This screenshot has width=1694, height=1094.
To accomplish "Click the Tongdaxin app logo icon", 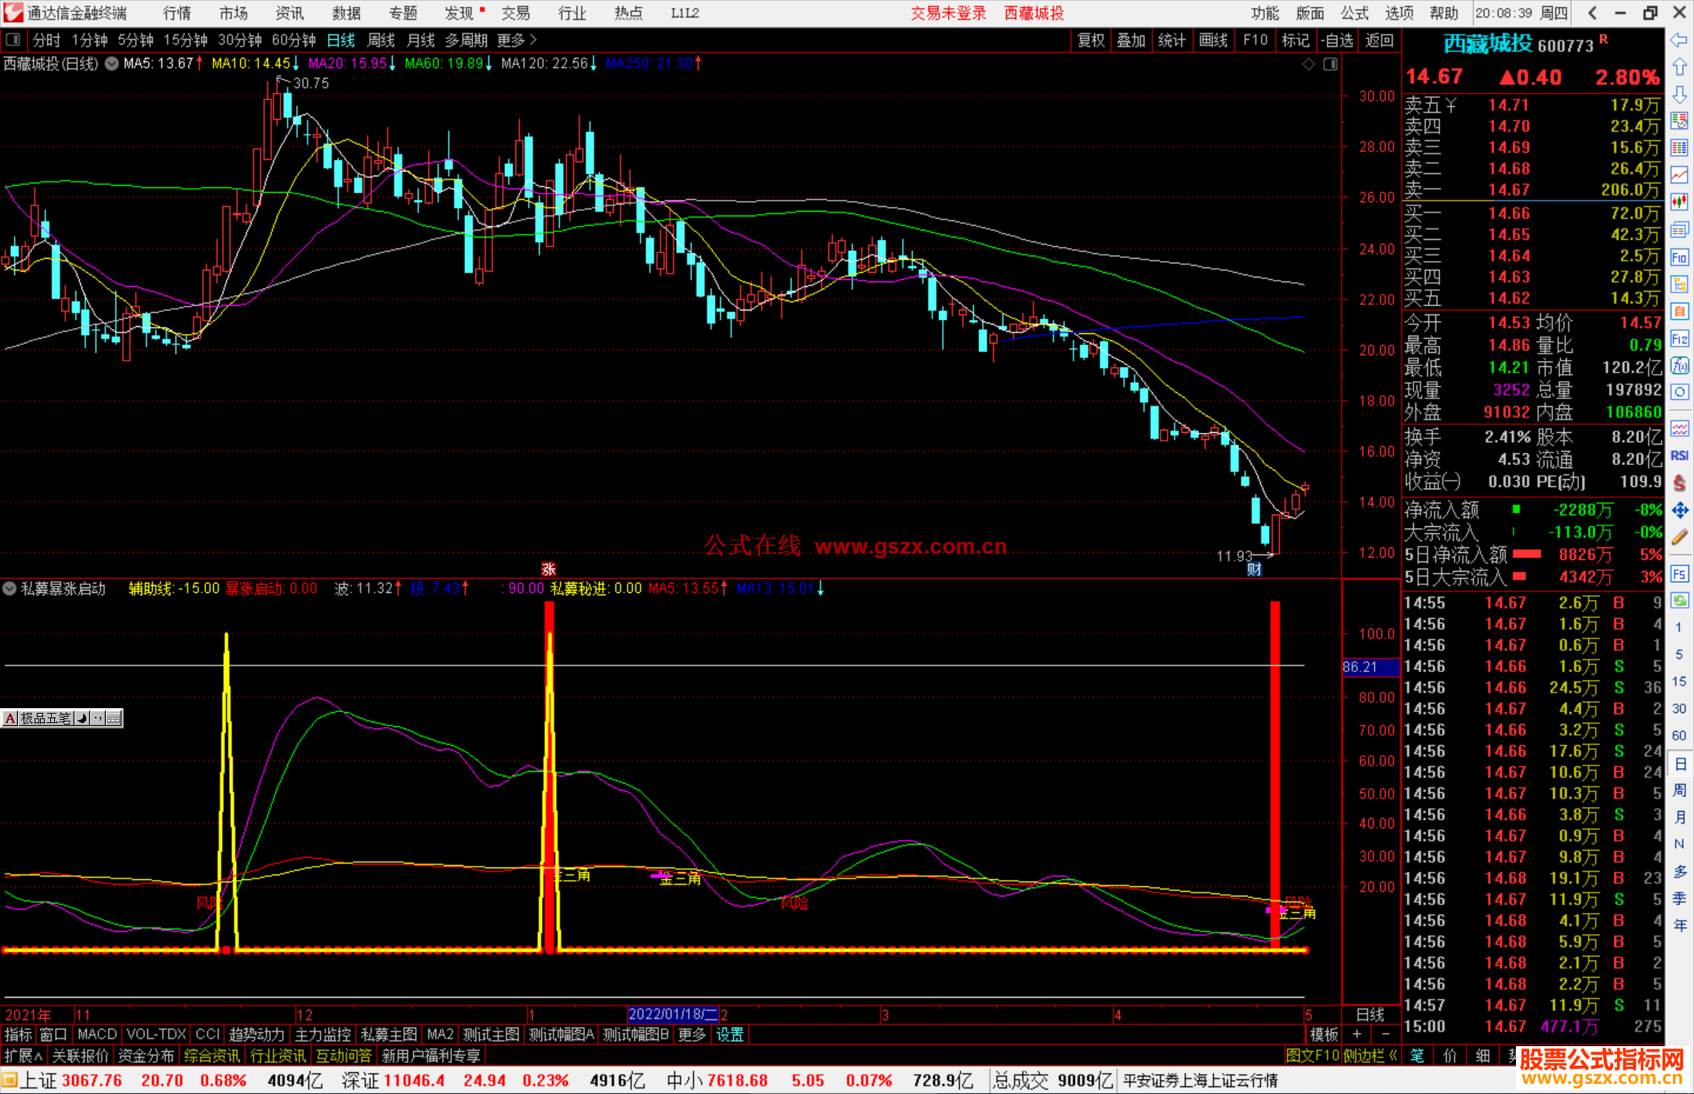I will 13,13.
